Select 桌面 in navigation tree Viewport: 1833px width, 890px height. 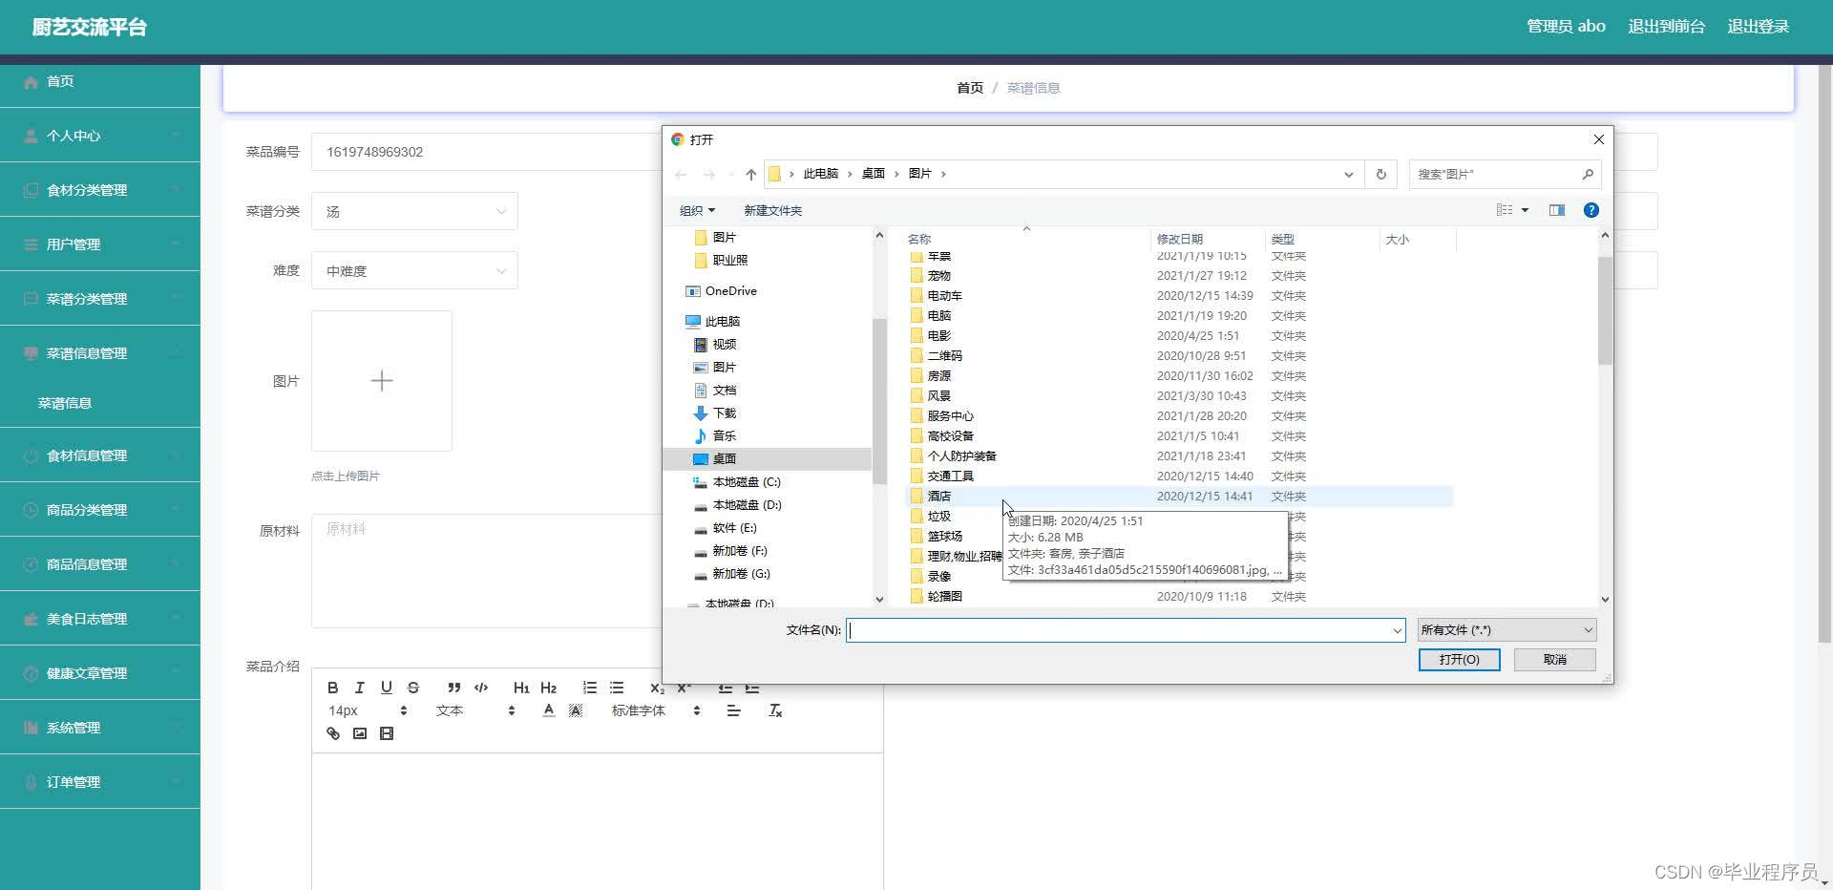(x=724, y=459)
